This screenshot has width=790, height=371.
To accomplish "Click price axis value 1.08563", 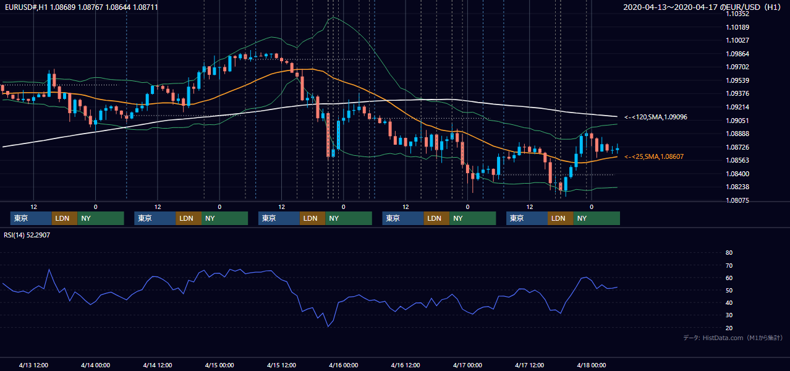I will (x=737, y=160).
